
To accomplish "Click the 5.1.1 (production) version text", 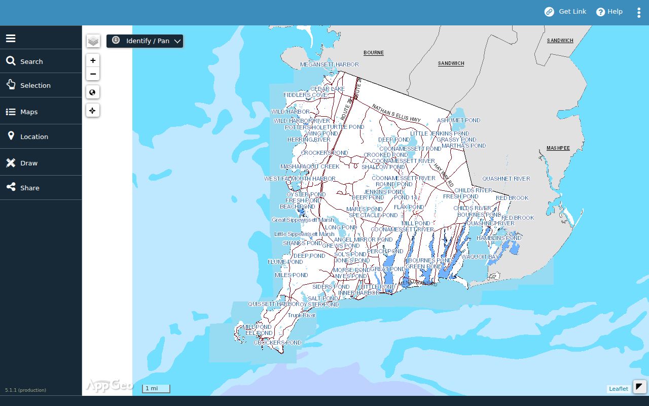I will click(x=25, y=390).
